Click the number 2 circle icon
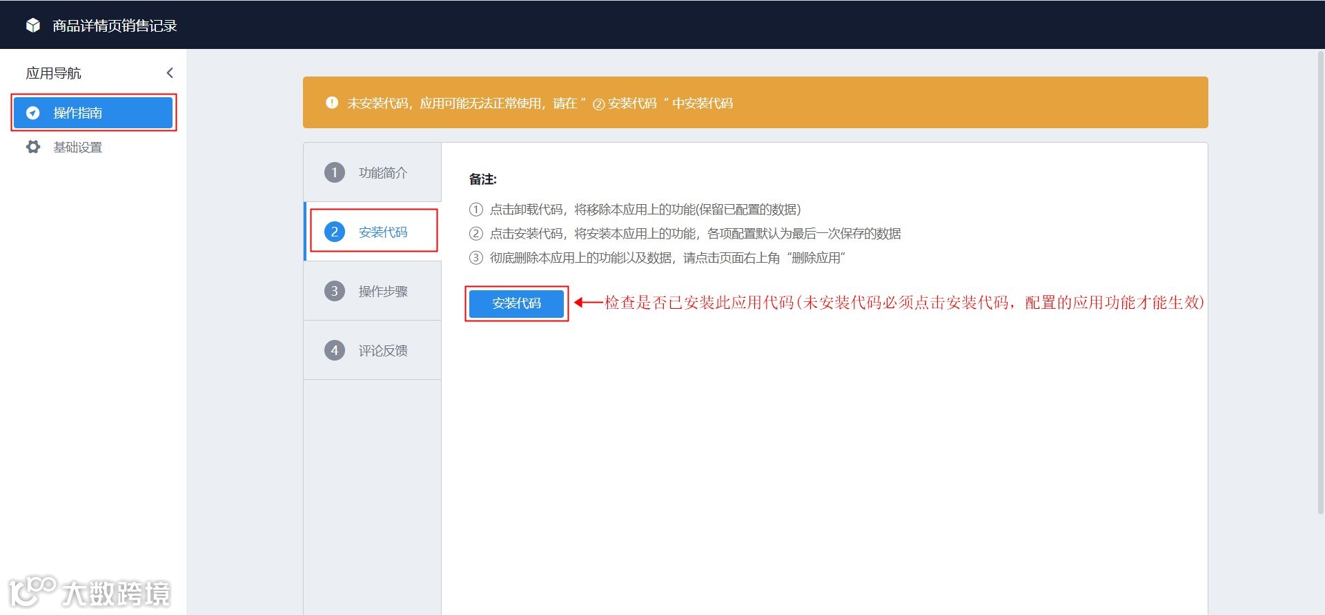 coord(335,232)
